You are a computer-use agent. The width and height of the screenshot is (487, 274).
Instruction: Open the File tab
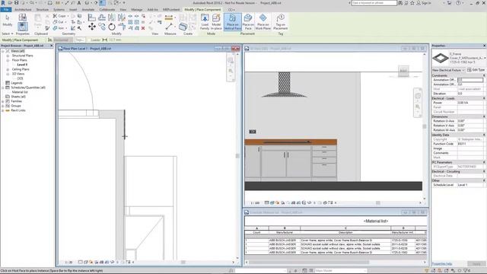coord(6,10)
